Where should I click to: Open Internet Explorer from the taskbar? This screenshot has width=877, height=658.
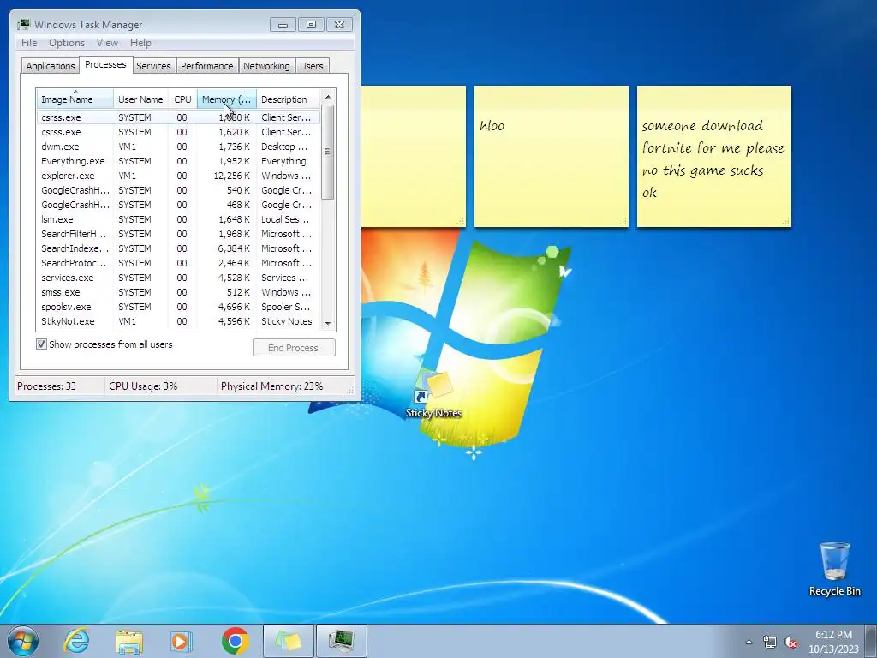coord(76,641)
